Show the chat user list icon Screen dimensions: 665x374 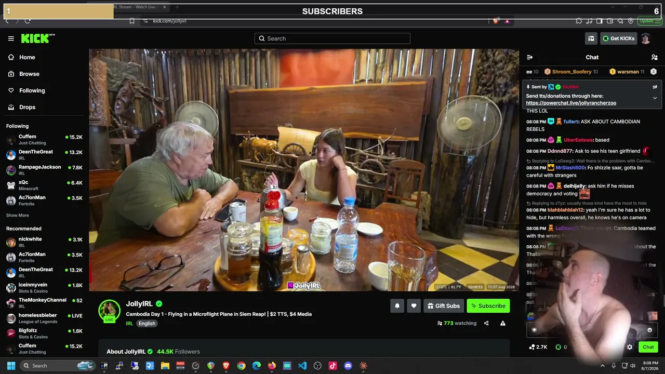(654, 57)
